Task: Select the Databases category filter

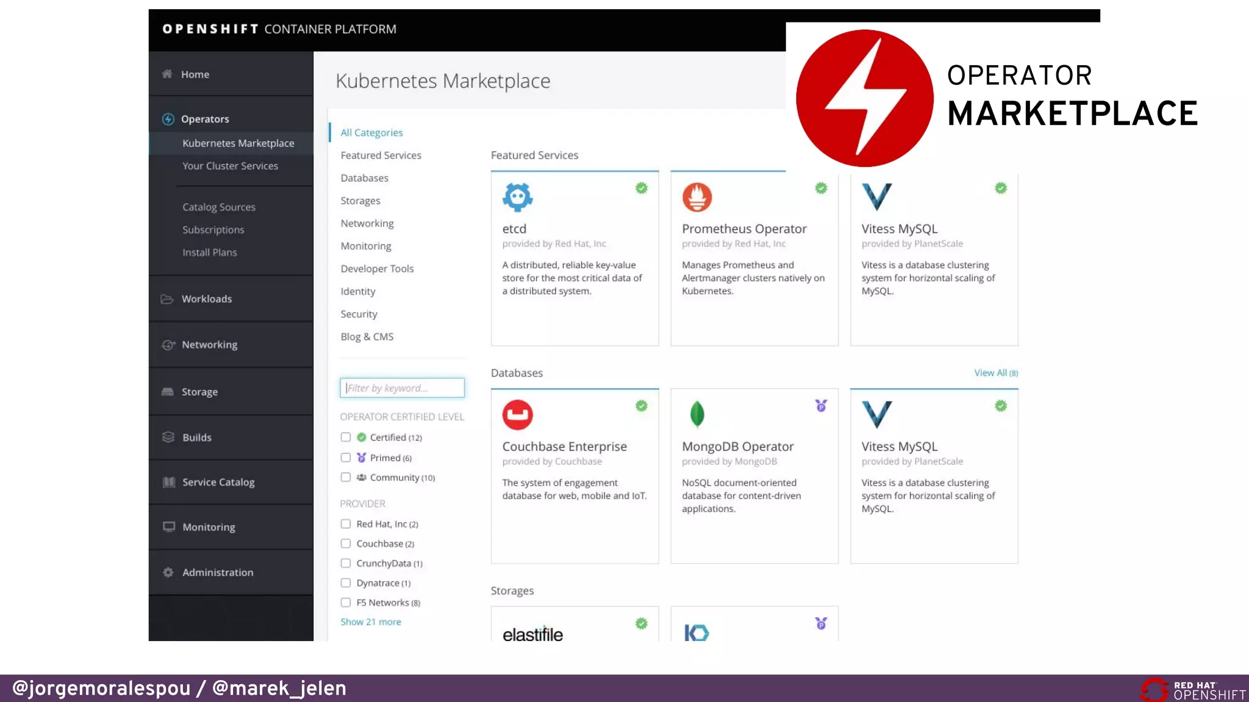Action: point(364,178)
